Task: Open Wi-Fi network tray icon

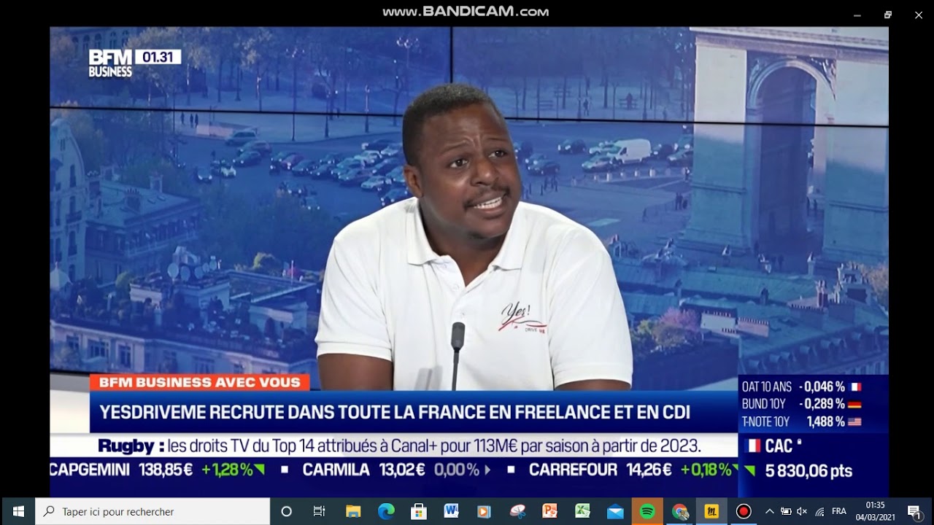Action: [819, 511]
